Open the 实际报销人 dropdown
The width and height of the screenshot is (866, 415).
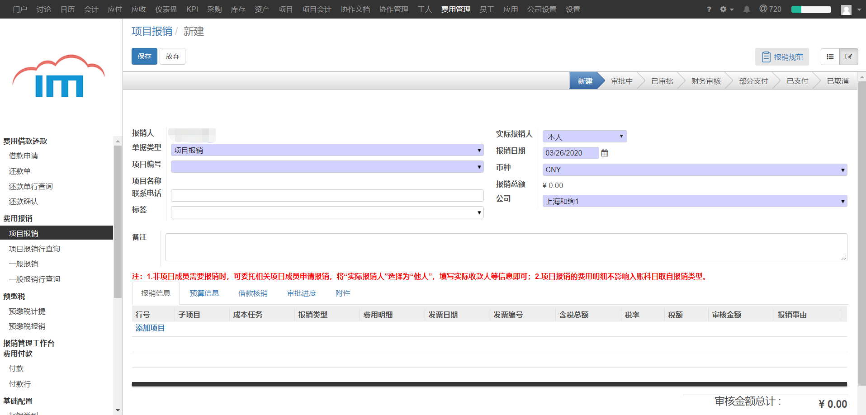585,137
